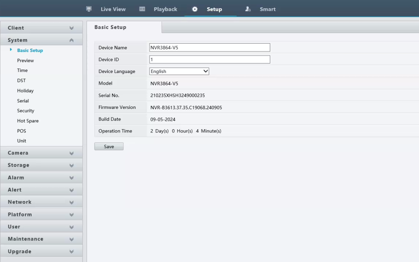Screen dimensions: 419x262
Task: Open the DST settings page
Action: [21, 81]
